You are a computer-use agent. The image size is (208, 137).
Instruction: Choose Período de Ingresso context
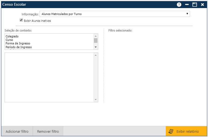click(x=19, y=47)
